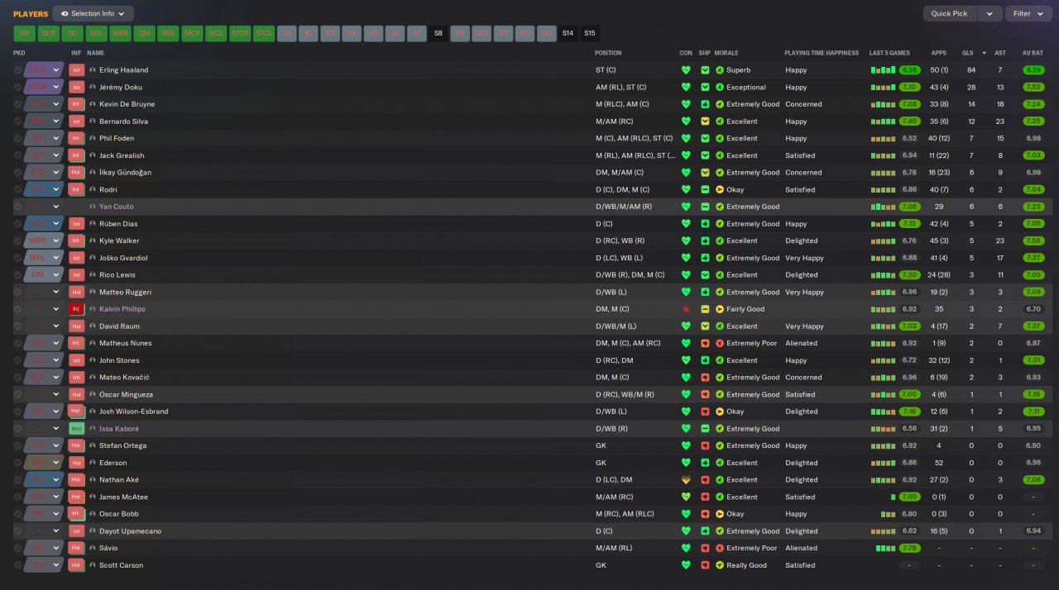Viewport: 1059px width, 590px height.
Task: Click the Hol status icon for İlkay Gündoğan
Action: point(77,173)
